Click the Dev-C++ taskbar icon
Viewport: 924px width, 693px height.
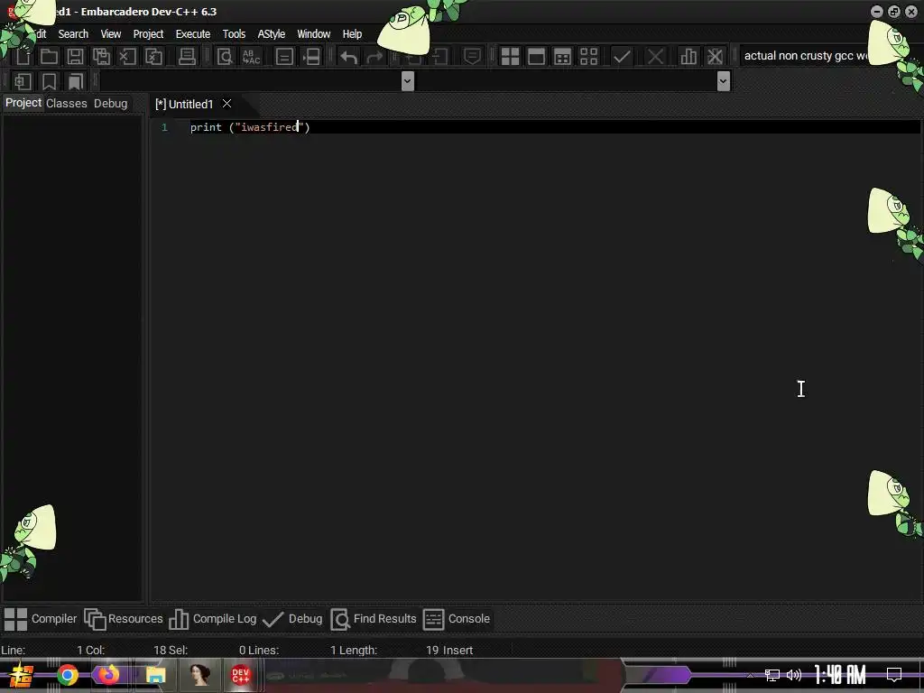tap(240, 675)
